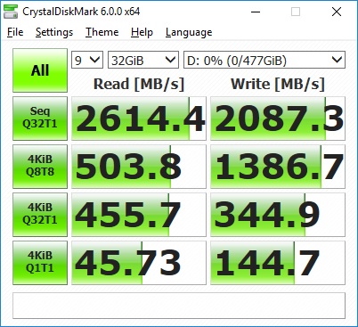This screenshot has height=327, width=358.
Task: Click the empty comment field at bottom
Action: pyautogui.click(x=179, y=306)
